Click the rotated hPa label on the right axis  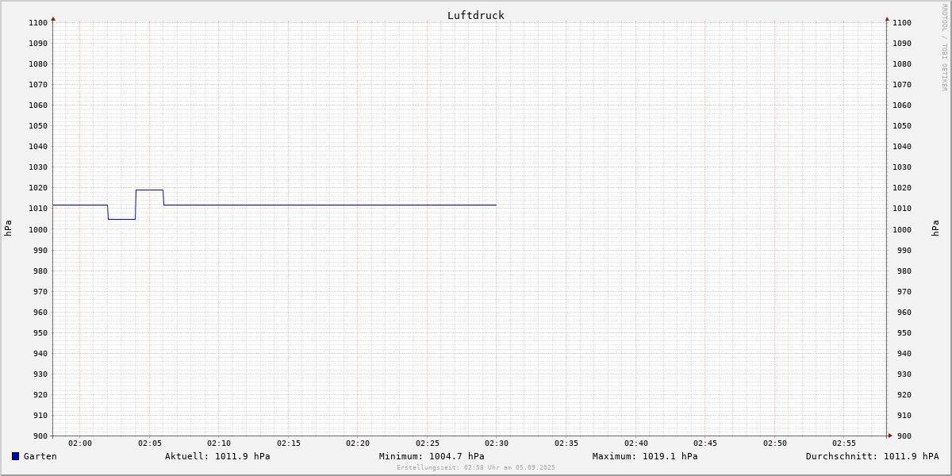click(x=935, y=228)
